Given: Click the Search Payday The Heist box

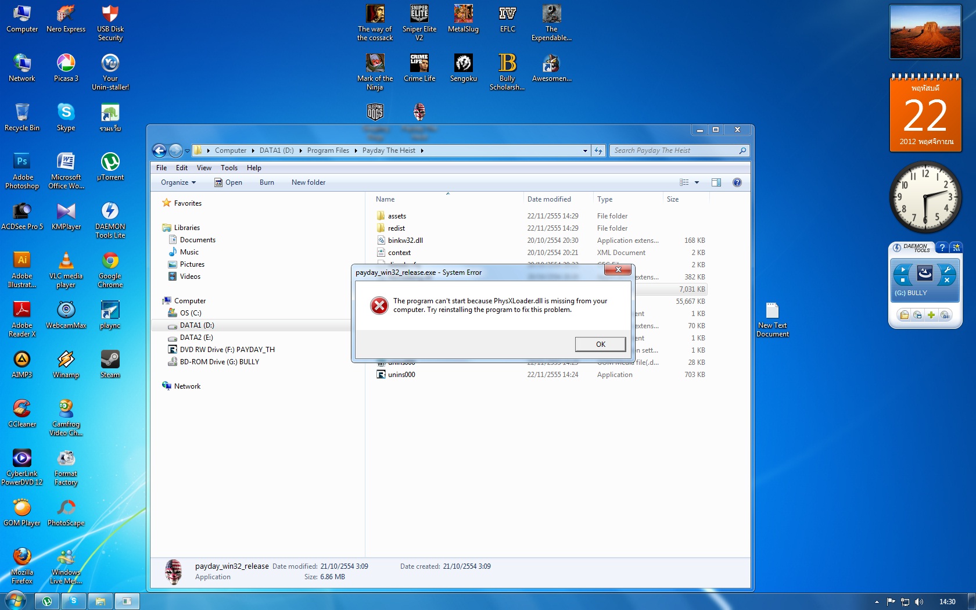Looking at the screenshot, I should click(679, 150).
